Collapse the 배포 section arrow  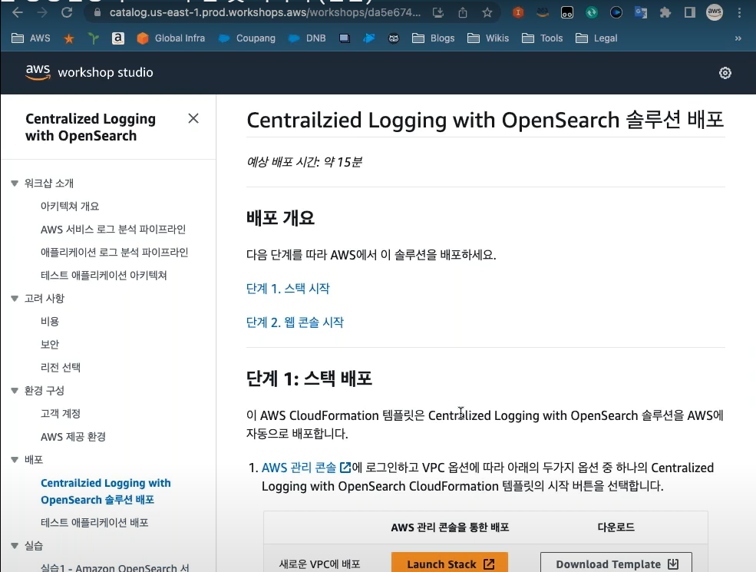[x=15, y=460]
